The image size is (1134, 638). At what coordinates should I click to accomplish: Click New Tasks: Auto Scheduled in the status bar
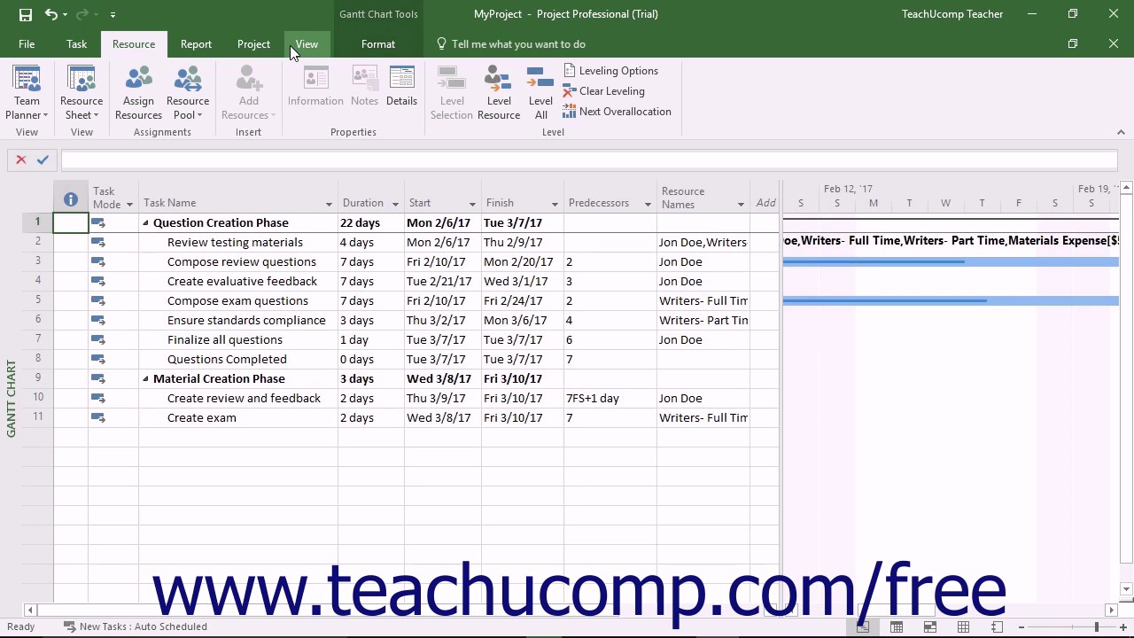pos(135,626)
